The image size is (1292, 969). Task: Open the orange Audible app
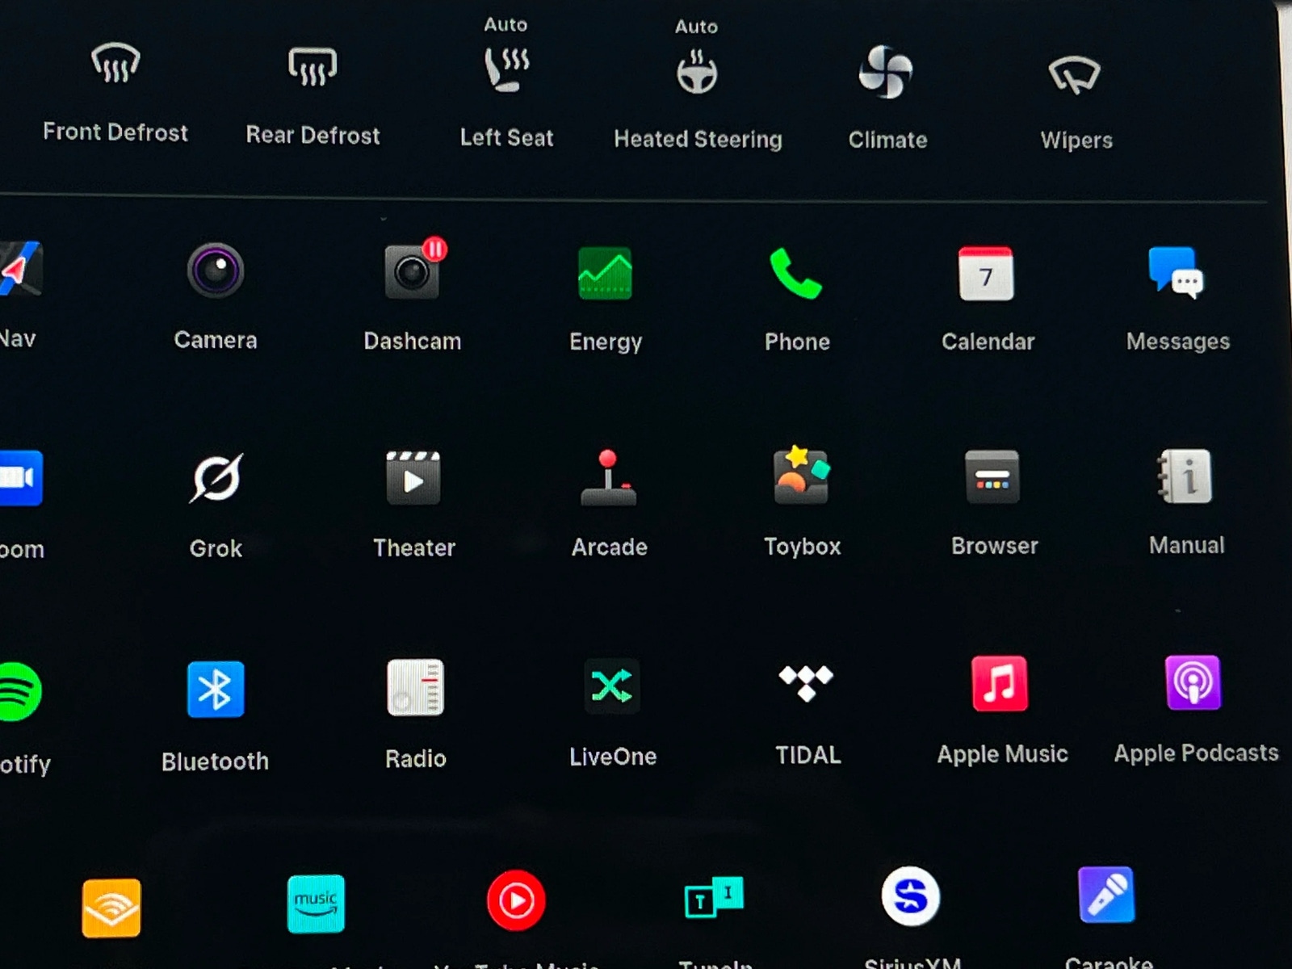[x=111, y=908]
